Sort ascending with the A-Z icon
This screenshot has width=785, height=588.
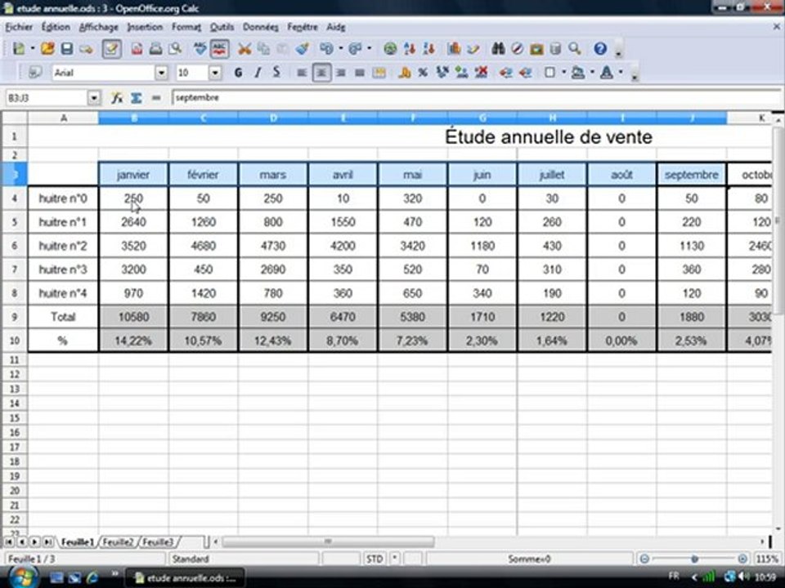[x=410, y=48]
